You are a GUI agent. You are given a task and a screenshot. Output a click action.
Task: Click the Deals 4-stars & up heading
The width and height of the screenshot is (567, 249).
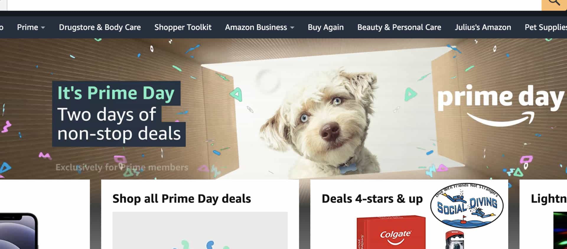[372, 199]
